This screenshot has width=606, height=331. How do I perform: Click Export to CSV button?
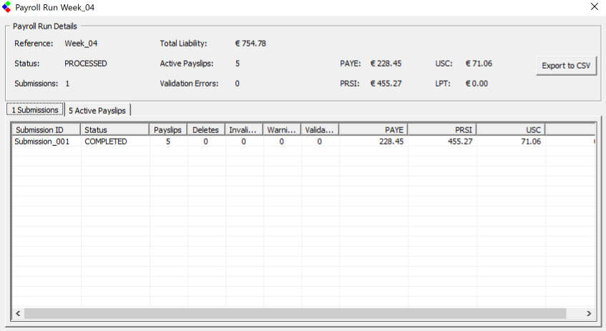[566, 66]
